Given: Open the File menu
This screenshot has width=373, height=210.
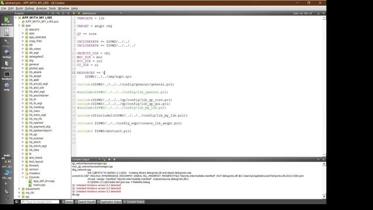Looking at the screenshot, I should (x=3, y=8).
